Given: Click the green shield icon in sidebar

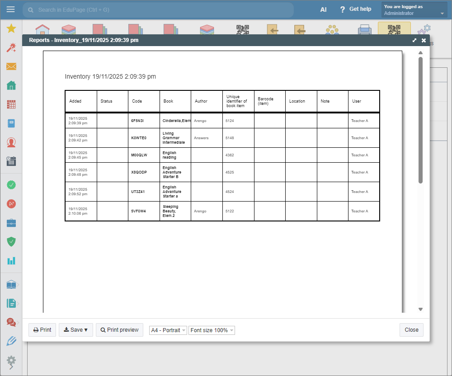Looking at the screenshot, I should click(x=11, y=242).
